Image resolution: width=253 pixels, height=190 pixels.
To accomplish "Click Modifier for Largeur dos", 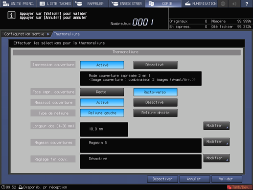I will coord(216,126).
